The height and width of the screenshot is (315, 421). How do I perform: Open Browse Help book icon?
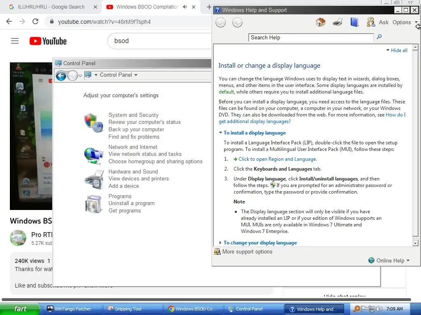tap(354, 22)
